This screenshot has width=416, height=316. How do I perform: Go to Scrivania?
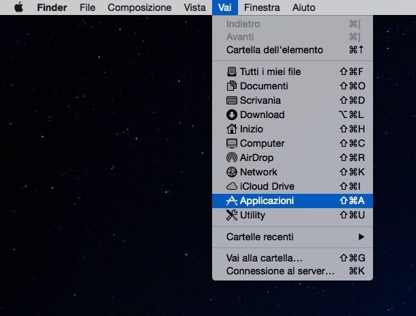[293, 100]
